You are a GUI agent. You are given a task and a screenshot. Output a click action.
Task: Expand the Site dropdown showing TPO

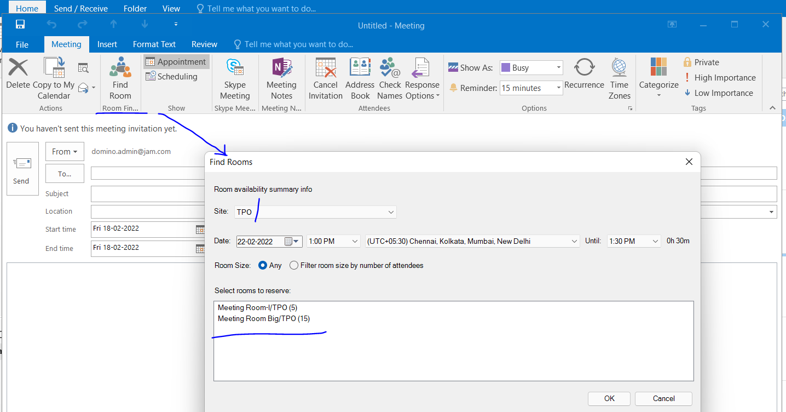coord(391,212)
